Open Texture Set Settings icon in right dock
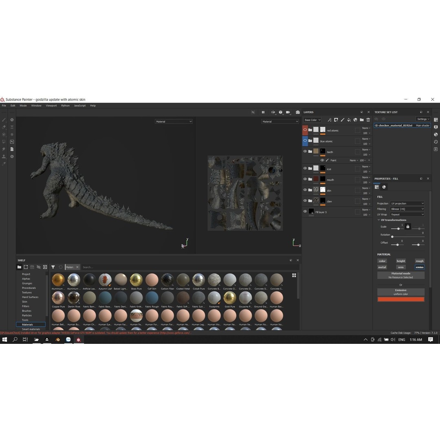 [x=436, y=120]
